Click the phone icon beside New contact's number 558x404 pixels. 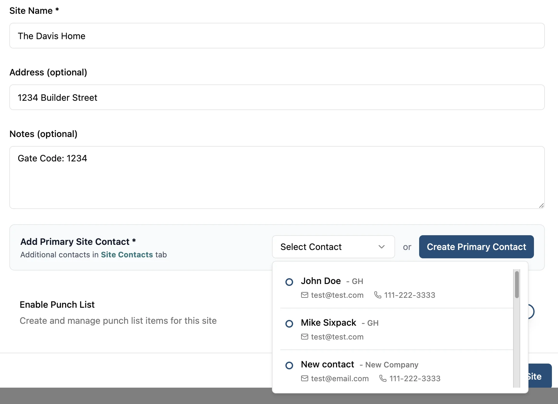[x=383, y=379]
